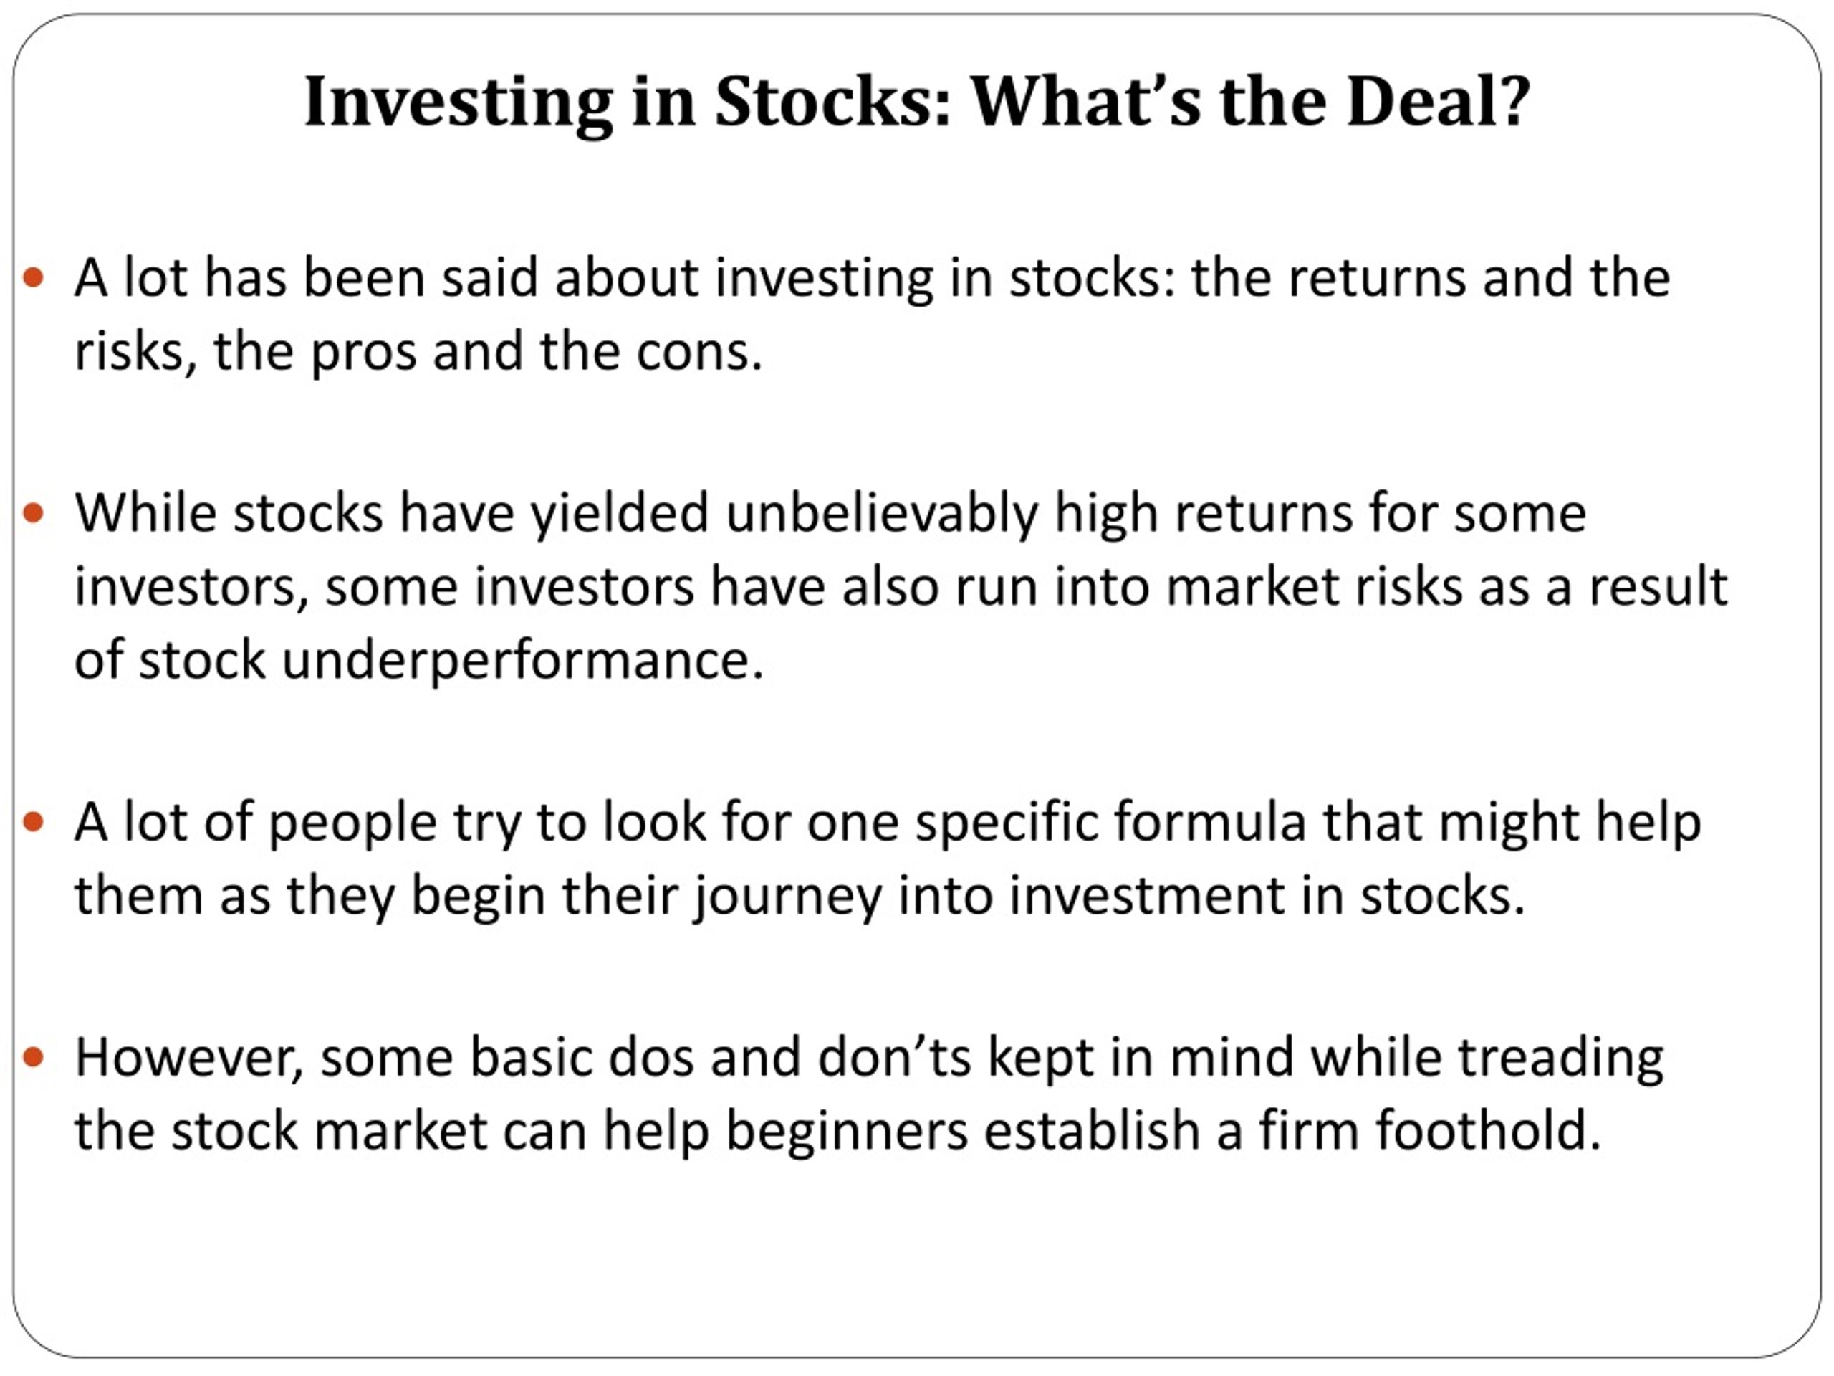This screenshot has height=1376, width=1834.
Task: Click the fourth orange bullet point
Action: pos(34,1058)
